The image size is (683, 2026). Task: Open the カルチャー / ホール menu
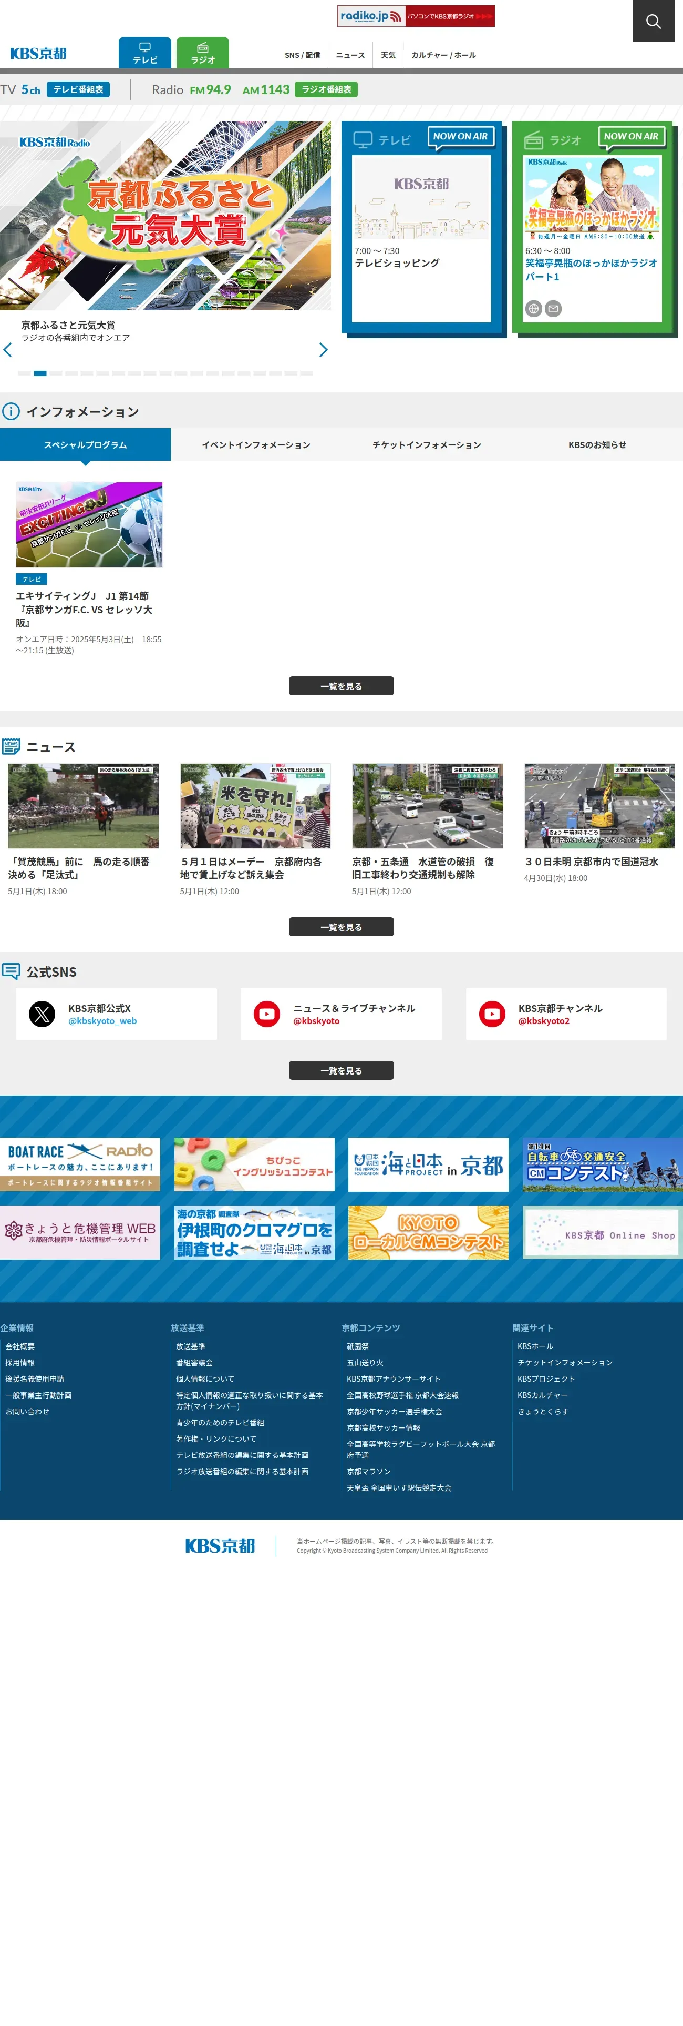[x=443, y=55]
